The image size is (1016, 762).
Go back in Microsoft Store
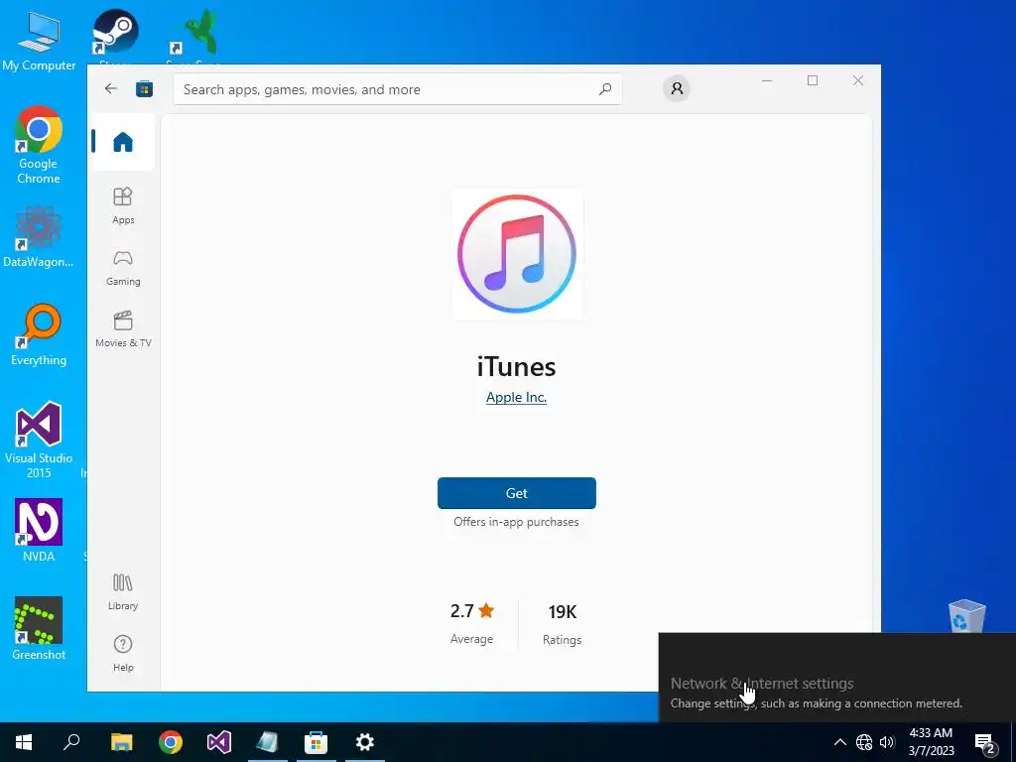click(111, 88)
